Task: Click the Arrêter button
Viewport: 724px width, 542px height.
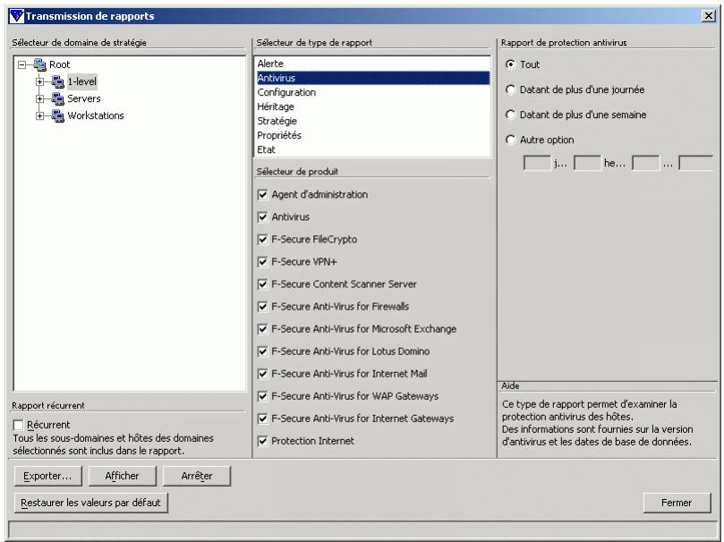Action: 197,476
